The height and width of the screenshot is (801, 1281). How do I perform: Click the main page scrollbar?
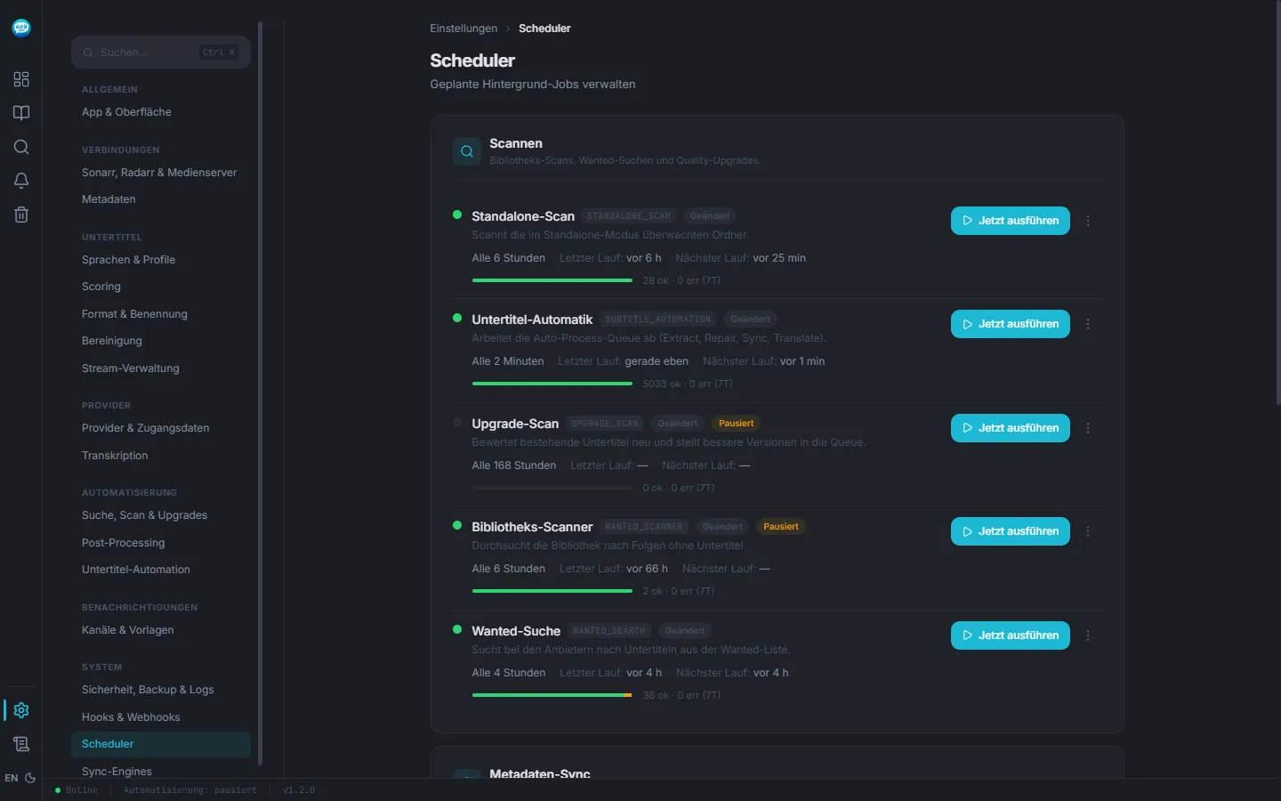1278,205
